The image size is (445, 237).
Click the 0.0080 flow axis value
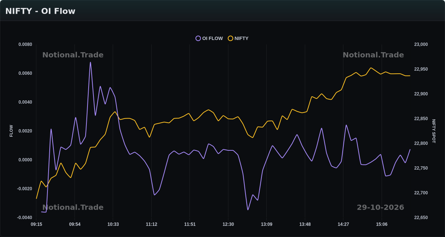tap(25, 44)
